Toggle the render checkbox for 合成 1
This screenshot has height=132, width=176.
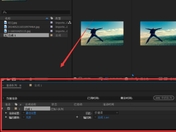[9, 109]
